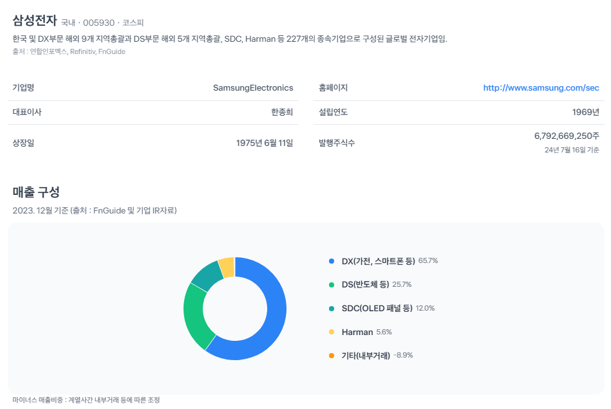
Task: Click the 기타(내부거래) legend label
Action: click(366, 356)
